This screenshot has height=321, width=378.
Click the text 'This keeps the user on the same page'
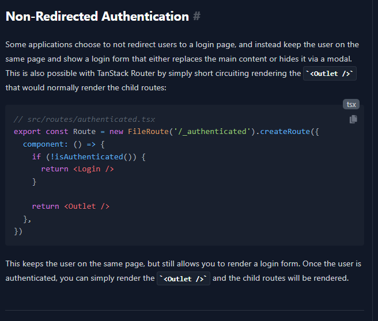click(75, 263)
